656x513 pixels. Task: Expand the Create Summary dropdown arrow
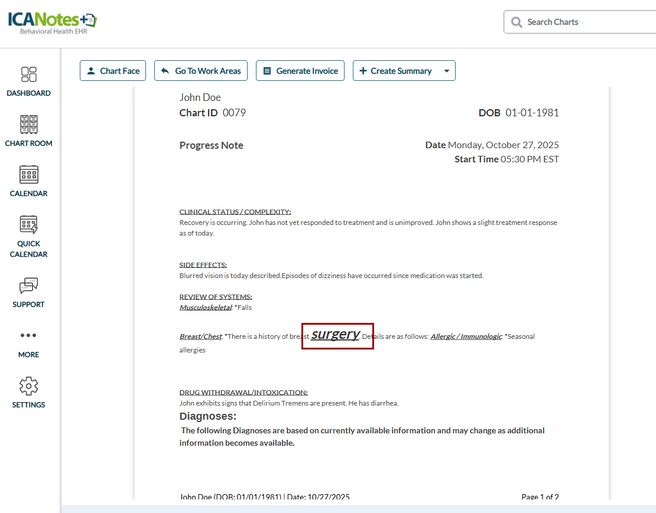[446, 71]
